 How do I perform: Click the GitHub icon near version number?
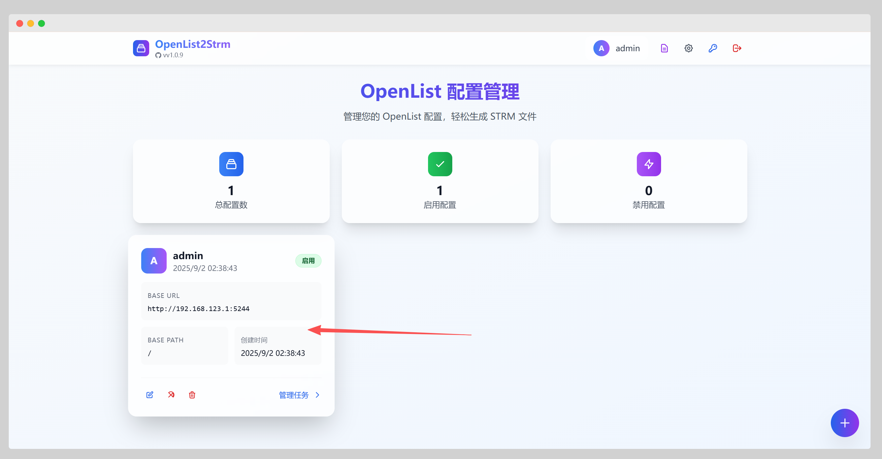click(x=158, y=55)
